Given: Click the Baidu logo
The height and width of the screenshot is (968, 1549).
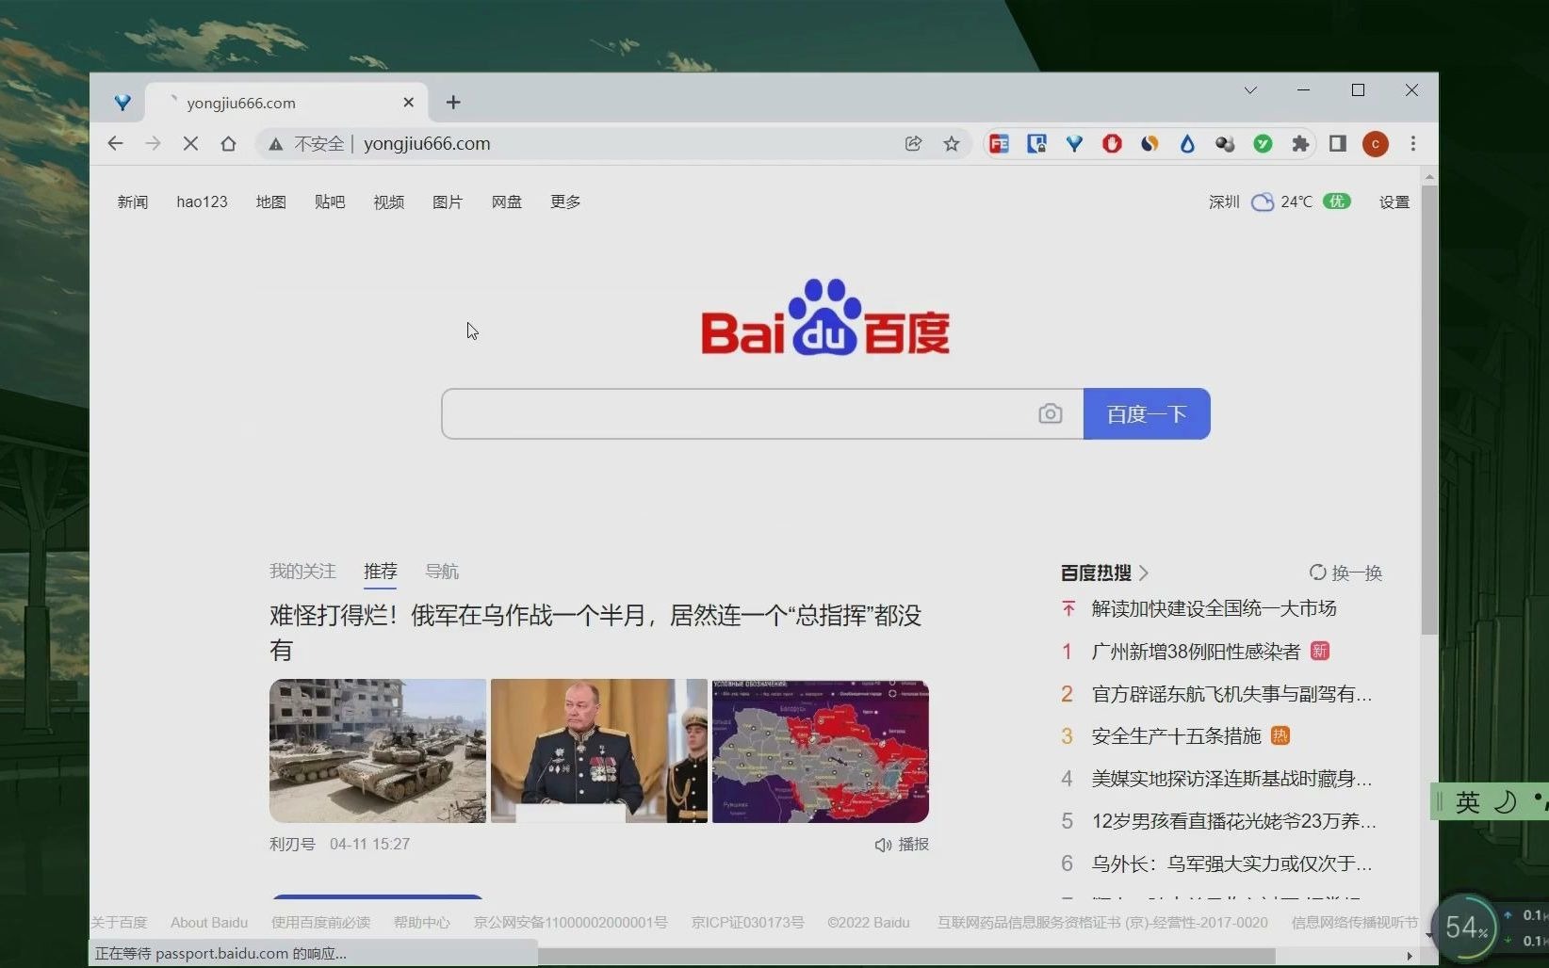Looking at the screenshot, I should 825,317.
